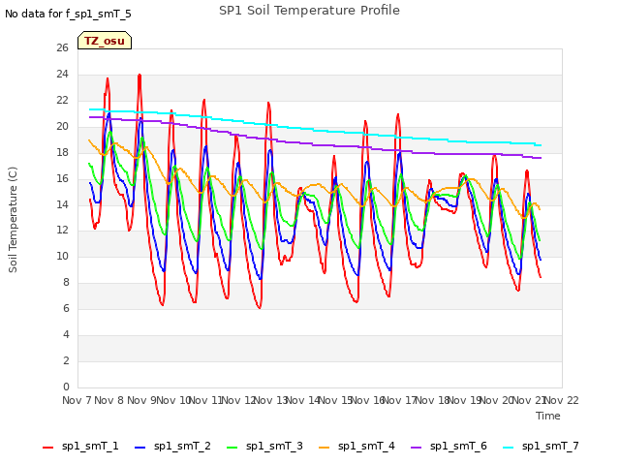
Task: Click the 16 y-axis tick label
Action: click(62, 178)
